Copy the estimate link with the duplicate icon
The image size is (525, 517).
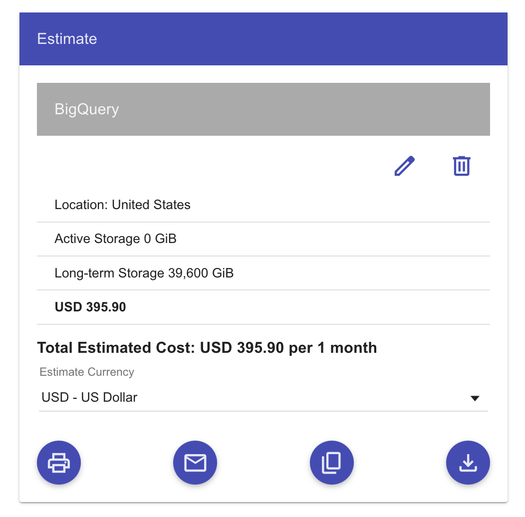331,463
